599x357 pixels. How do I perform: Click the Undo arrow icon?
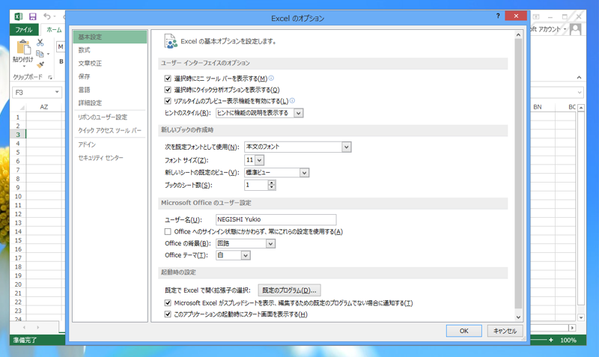click(47, 16)
